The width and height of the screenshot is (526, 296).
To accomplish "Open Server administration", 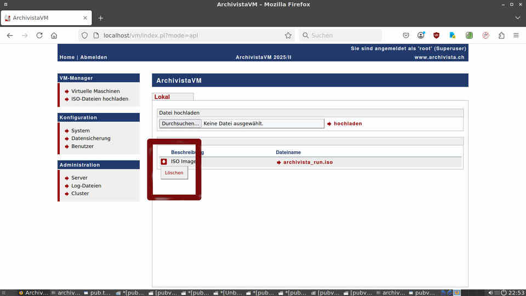I will coord(79,178).
